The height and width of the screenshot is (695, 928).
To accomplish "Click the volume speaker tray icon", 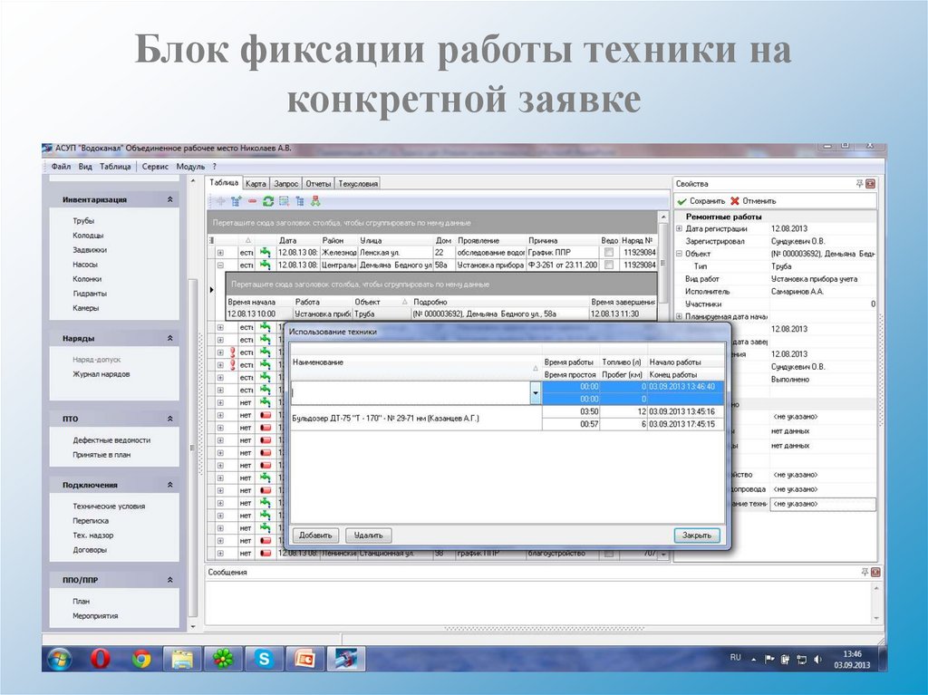I will tap(817, 659).
